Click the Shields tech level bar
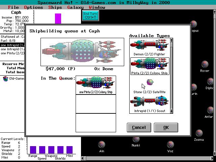The width and height of the screenshot is (216, 162). (x=60, y=150)
